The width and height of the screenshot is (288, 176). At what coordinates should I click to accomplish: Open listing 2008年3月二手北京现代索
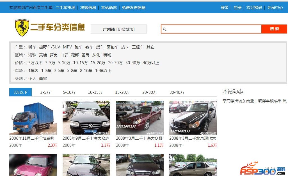pyautogui.click(x=193, y=138)
